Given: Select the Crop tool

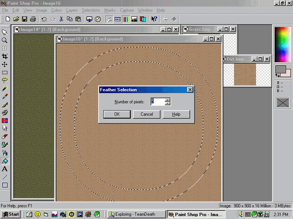Looking at the screenshot, I should [x=5, y=56].
